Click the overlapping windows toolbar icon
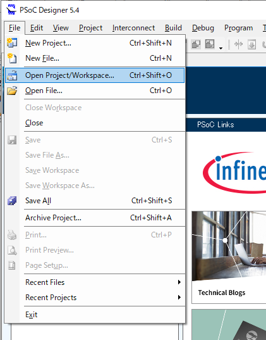 pos(196,44)
